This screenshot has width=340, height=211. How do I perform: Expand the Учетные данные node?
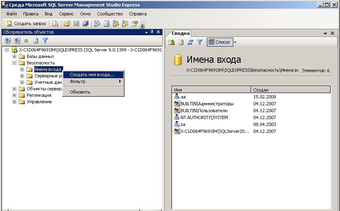click(22, 83)
